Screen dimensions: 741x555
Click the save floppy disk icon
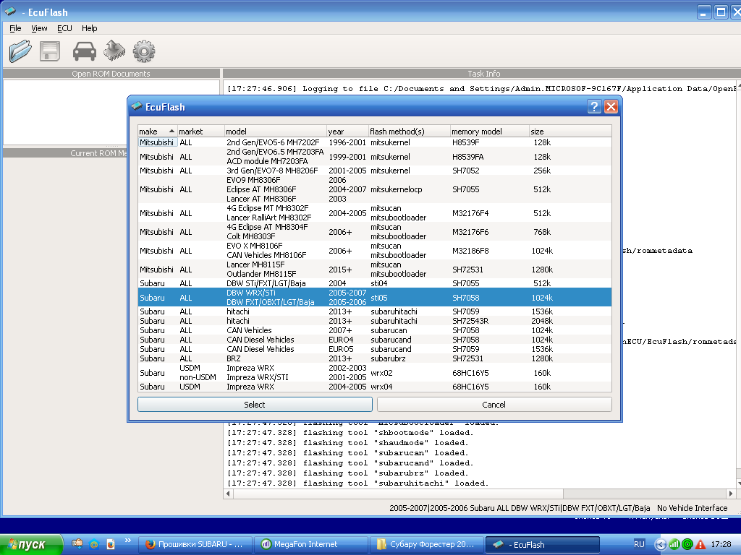(x=50, y=51)
